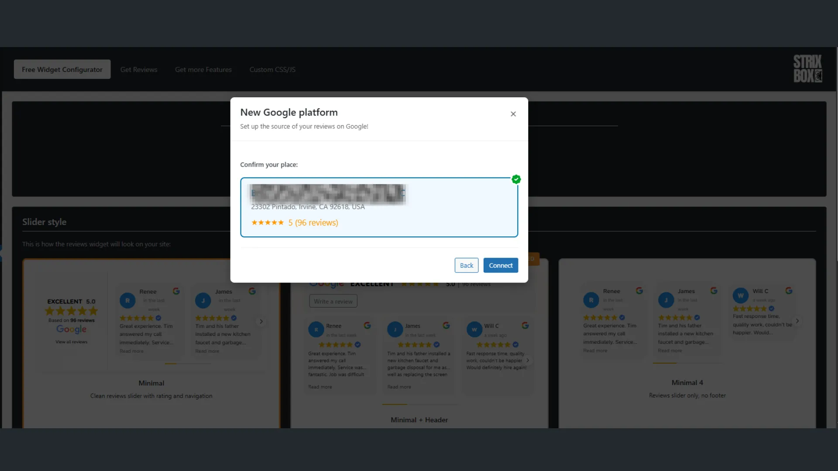Click Google icon on James's Minimal review
The height and width of the screenshot is (471, 838).
pyautogui.click(x=252, y=291)
